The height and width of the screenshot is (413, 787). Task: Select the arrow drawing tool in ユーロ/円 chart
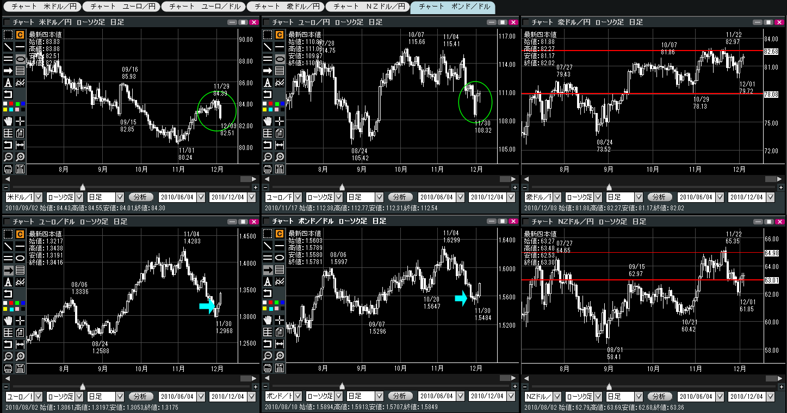coord(267,71)
